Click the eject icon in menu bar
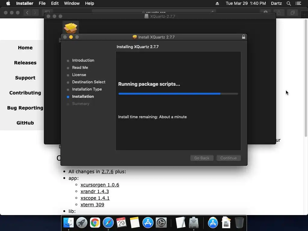 click(x=217, y=3)
